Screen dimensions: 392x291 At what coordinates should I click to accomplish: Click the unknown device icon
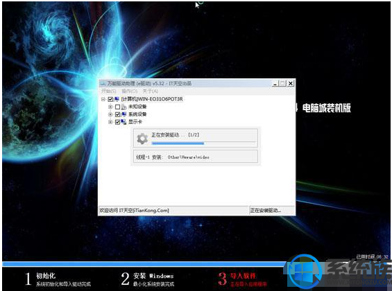tap(124, 107)
